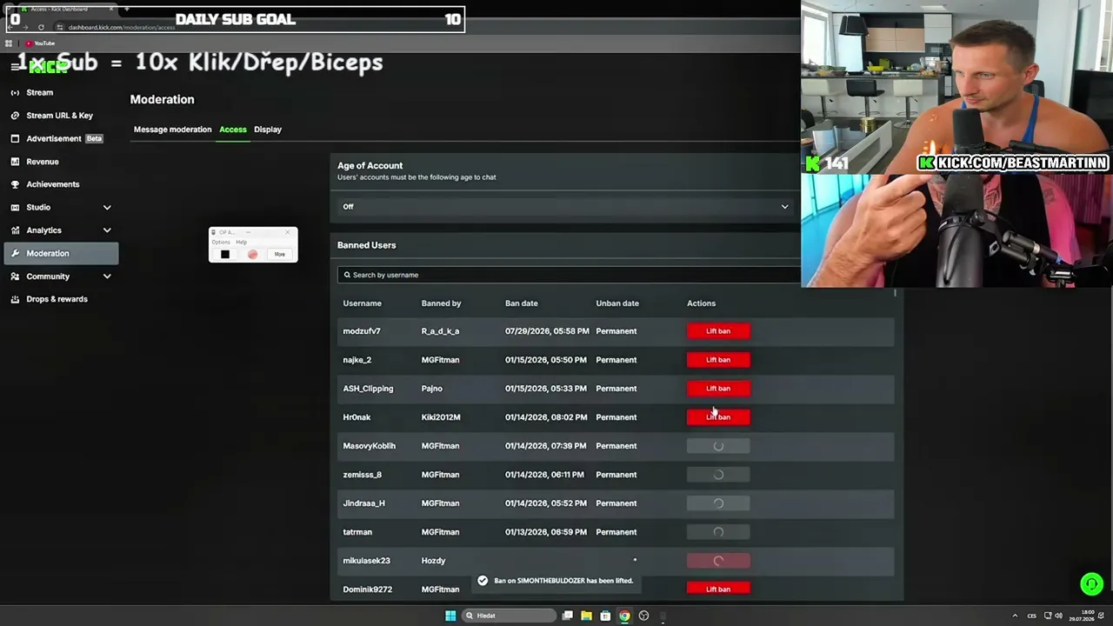Click the username tatrman
Image resolution: width=1113 pixels, height=626 pixels.
pos(357,532)
